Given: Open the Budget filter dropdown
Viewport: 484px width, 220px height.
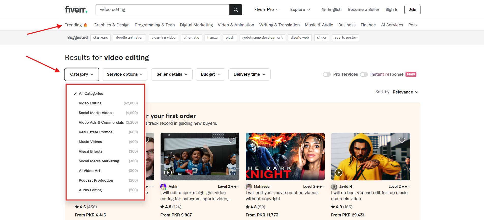Looking at the screenshot, I should [x=210, y=74].
